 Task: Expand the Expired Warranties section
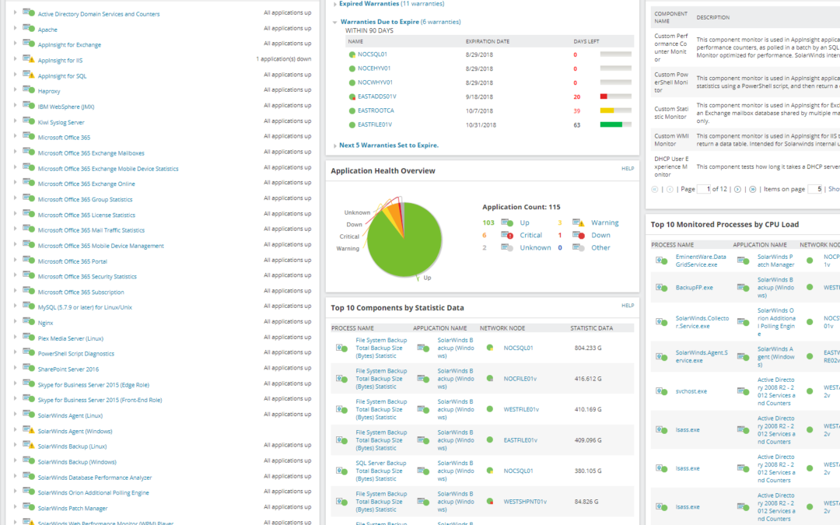tap(334, 4)
